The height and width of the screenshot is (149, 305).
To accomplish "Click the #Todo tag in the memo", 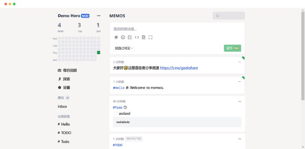I will click(x=118, y=107).
